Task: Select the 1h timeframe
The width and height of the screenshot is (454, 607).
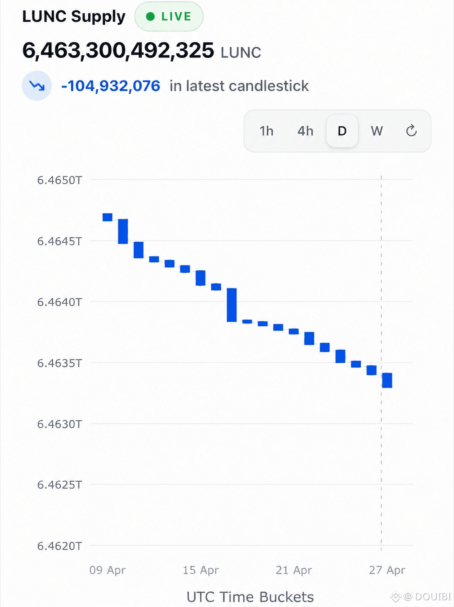Action: point(267,131)
